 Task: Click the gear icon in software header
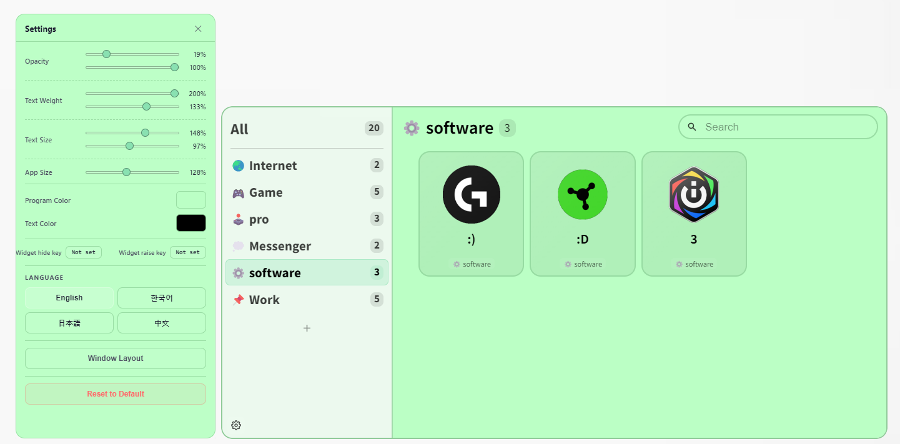pos(412,128)
